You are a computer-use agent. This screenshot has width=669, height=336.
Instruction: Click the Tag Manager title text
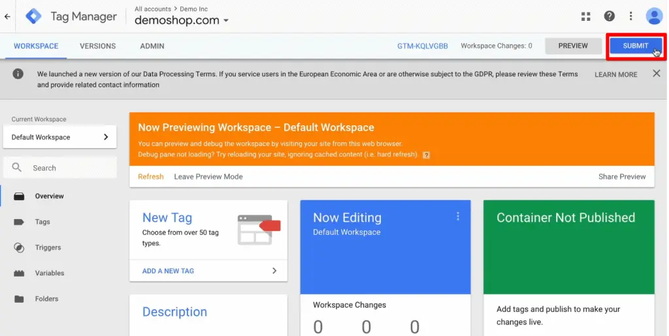[x=84, y=16]
